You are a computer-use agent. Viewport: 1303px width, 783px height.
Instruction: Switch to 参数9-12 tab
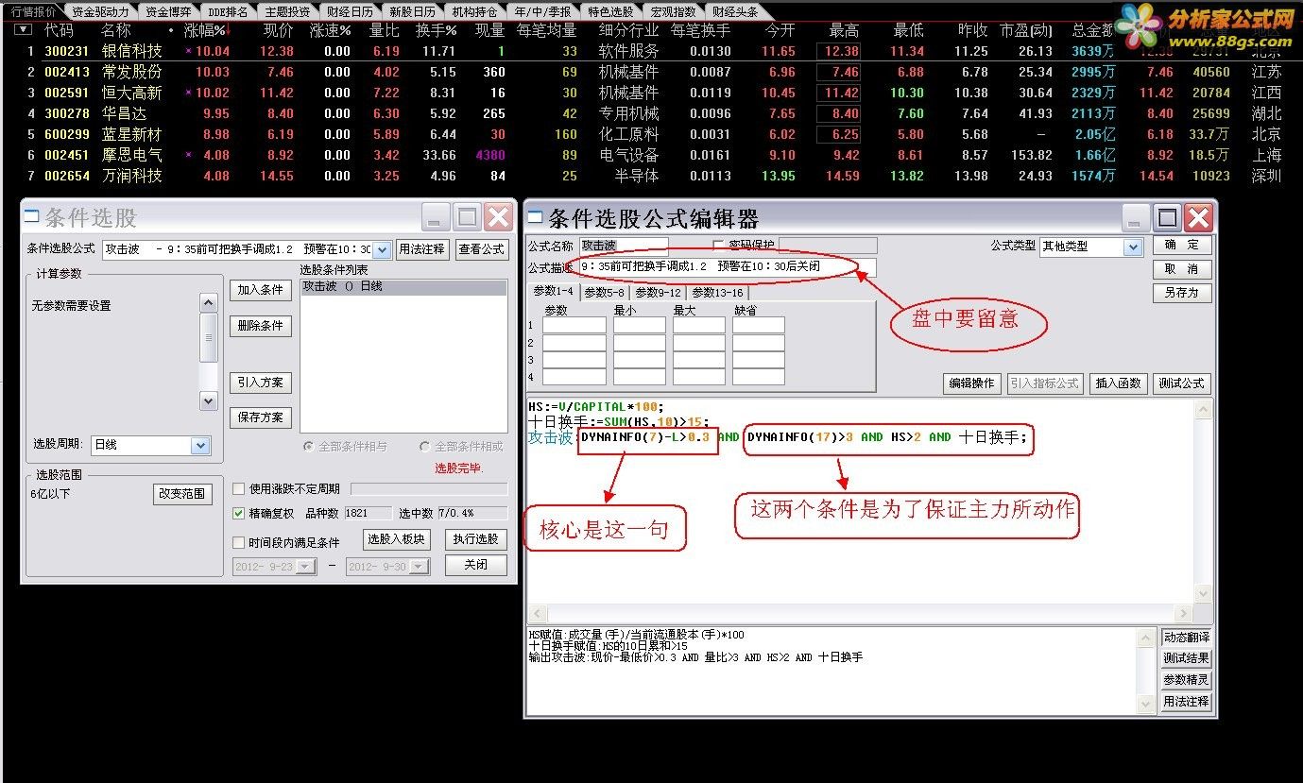pos(659,292)
